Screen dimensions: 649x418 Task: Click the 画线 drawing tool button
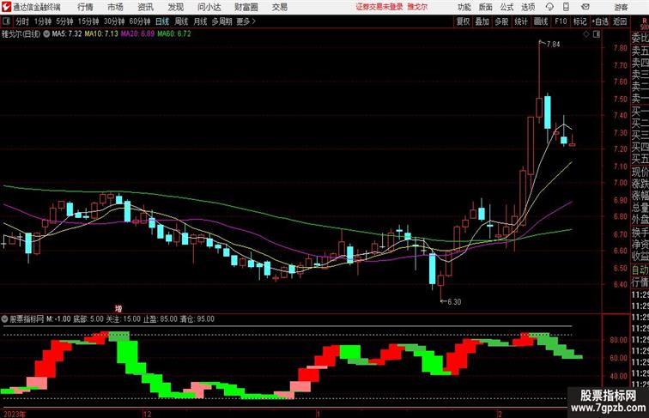[541, 21]
